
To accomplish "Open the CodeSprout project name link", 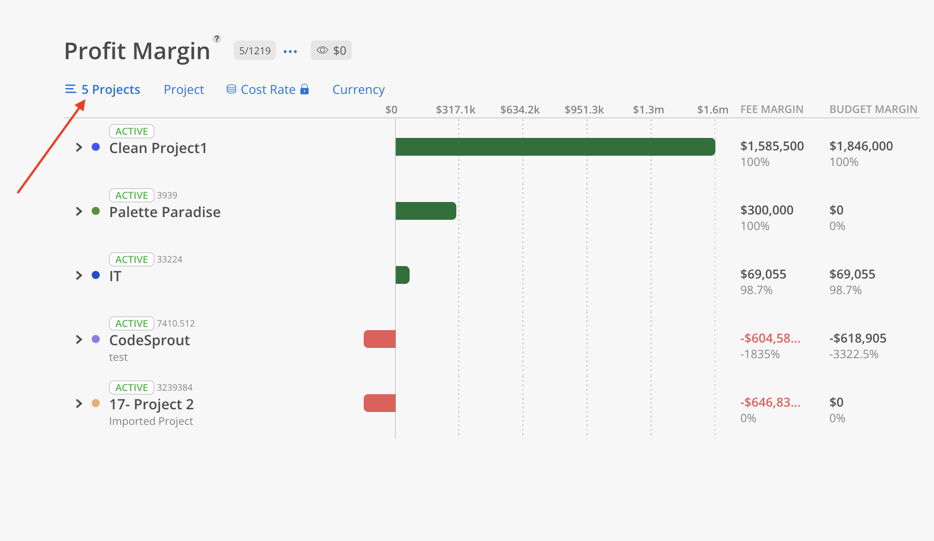I will 150,340.
